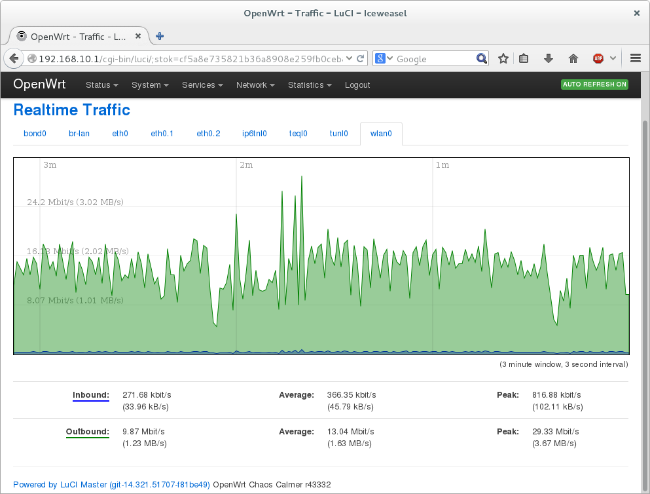Click the 24.2 Mbit/s graph axis label
Image resolution: width=650 pixels, height=494 pixels.
tap(75, 202)
